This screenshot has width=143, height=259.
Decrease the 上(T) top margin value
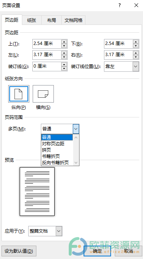[x=64, y=46]
